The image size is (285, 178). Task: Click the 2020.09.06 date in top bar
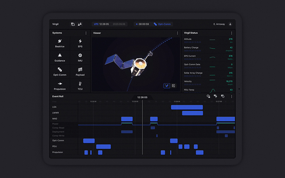(119, 24)
